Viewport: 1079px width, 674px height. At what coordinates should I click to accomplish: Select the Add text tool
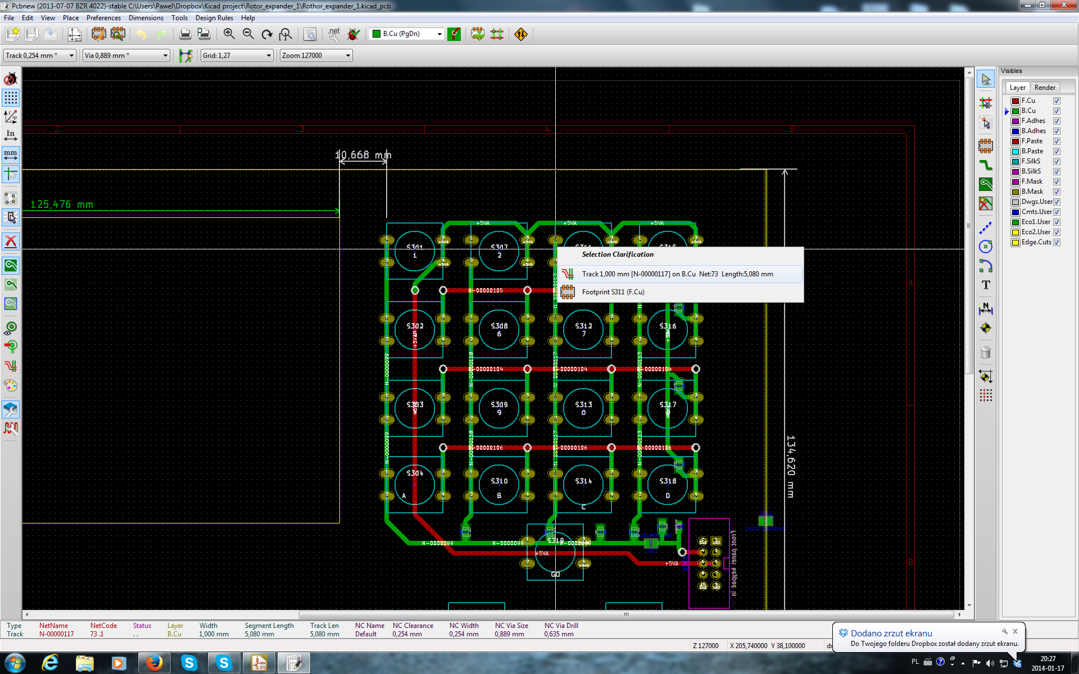(986, 285)
